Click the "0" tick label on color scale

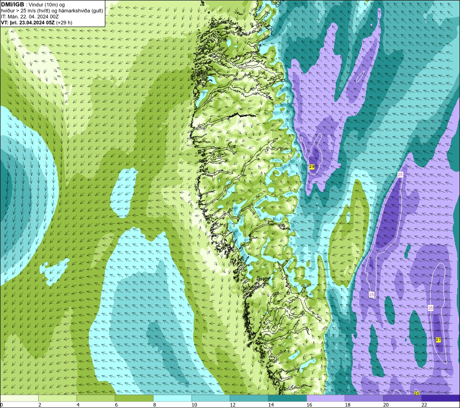click(1, 405)
